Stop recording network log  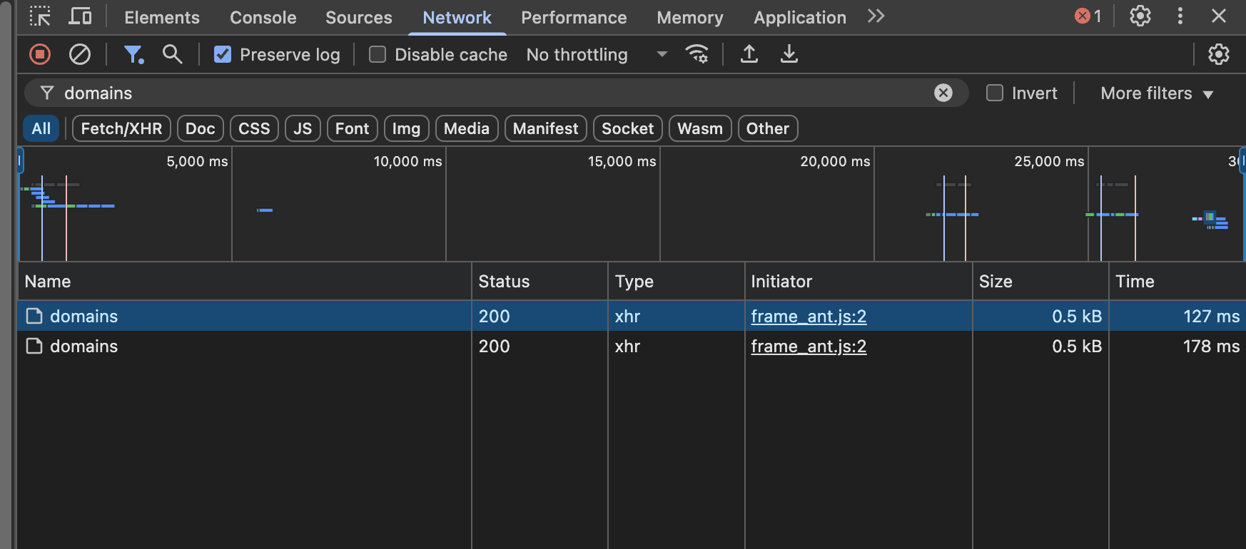click(x=40, y=54)
